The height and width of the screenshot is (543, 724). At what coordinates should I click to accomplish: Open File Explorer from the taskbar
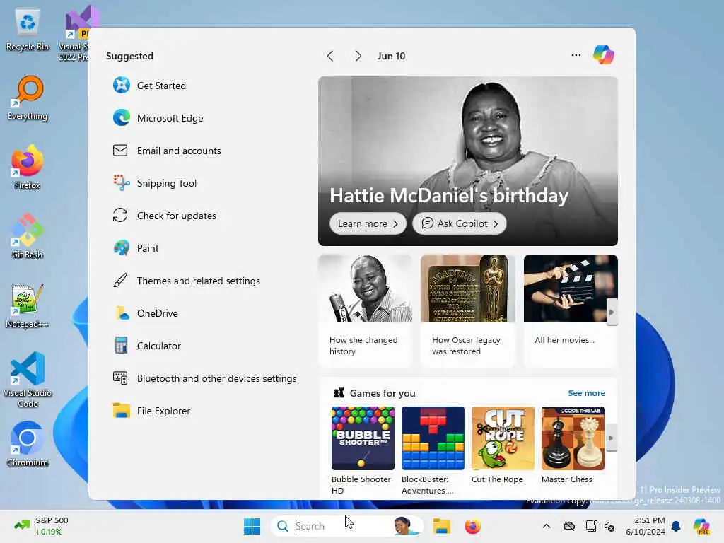coord(441,526)
